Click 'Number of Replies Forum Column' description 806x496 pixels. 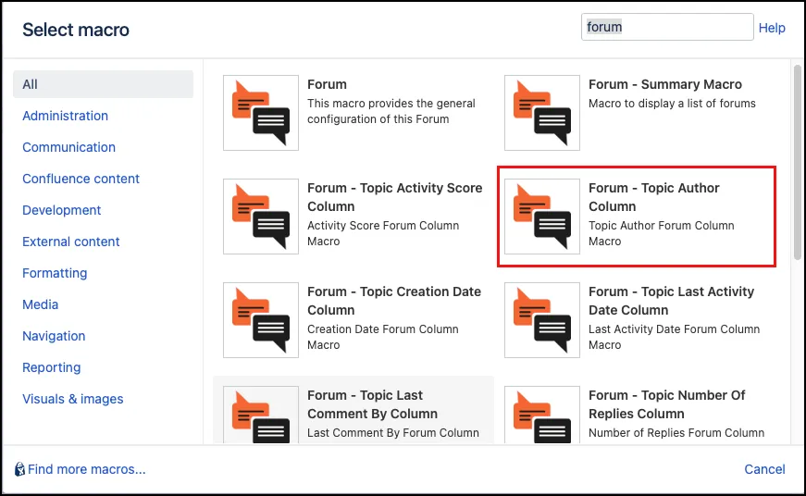pyautogui.click(x=676, y=433)
